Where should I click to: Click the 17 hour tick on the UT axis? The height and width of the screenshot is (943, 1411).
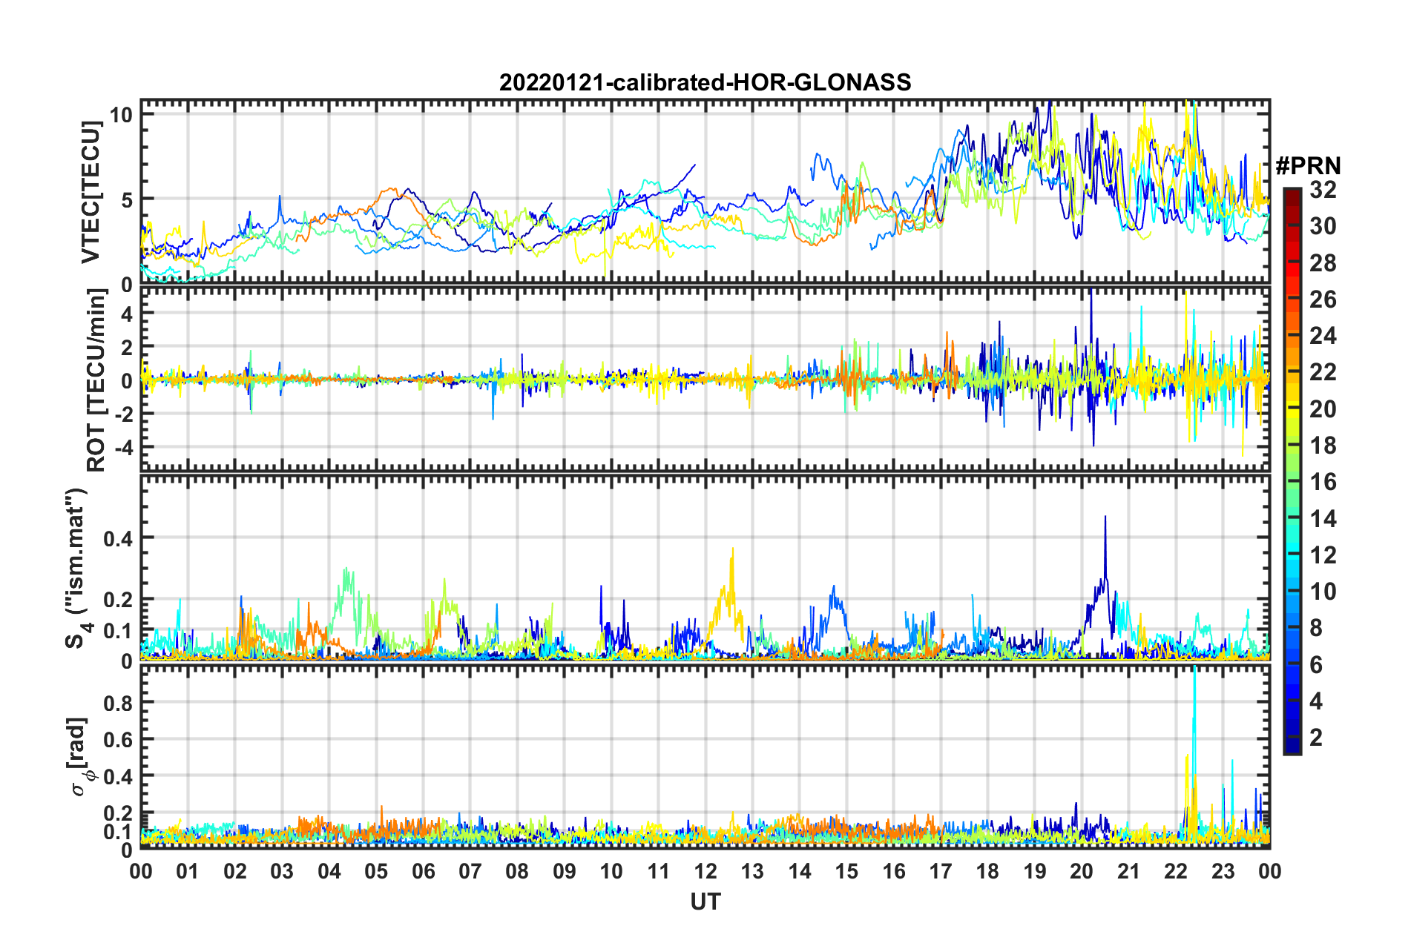click(x=941, y=870)
